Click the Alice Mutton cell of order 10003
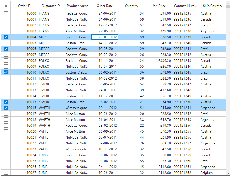 pyautogui.click(x=78, y=31)
